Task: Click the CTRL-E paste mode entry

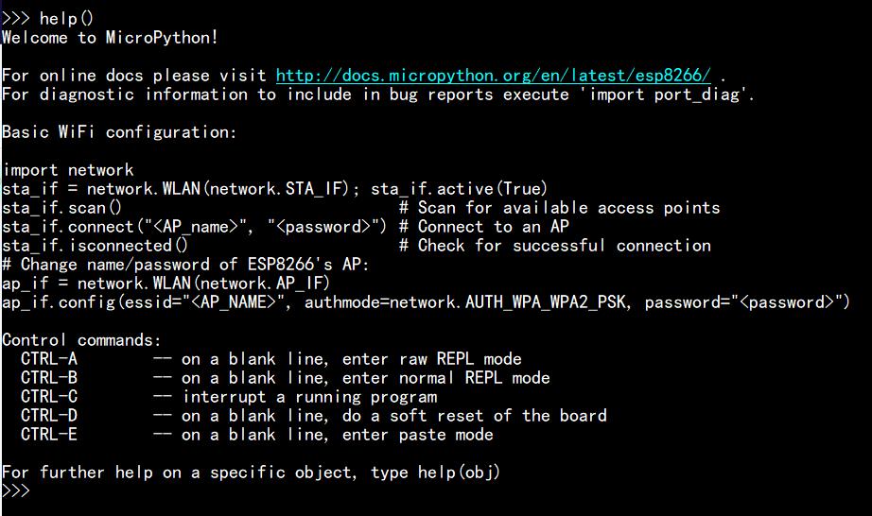Action: click(256, 435)
